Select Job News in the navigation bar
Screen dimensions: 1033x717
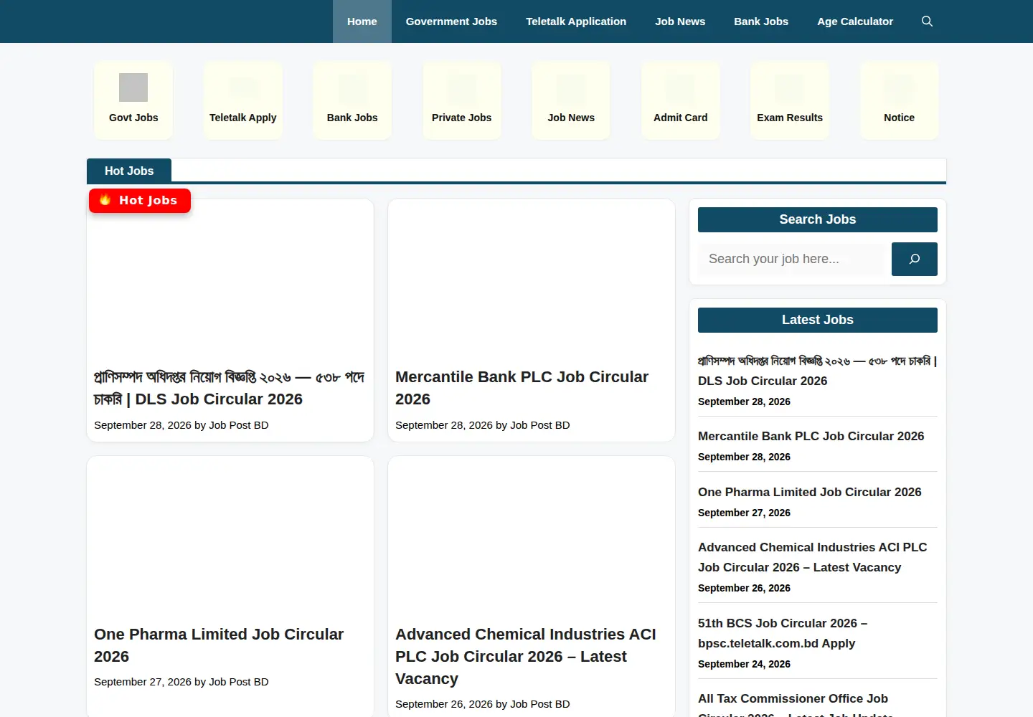pos(680,22)
